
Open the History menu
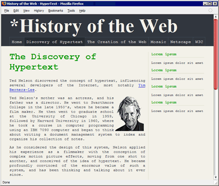click(39, 11)
